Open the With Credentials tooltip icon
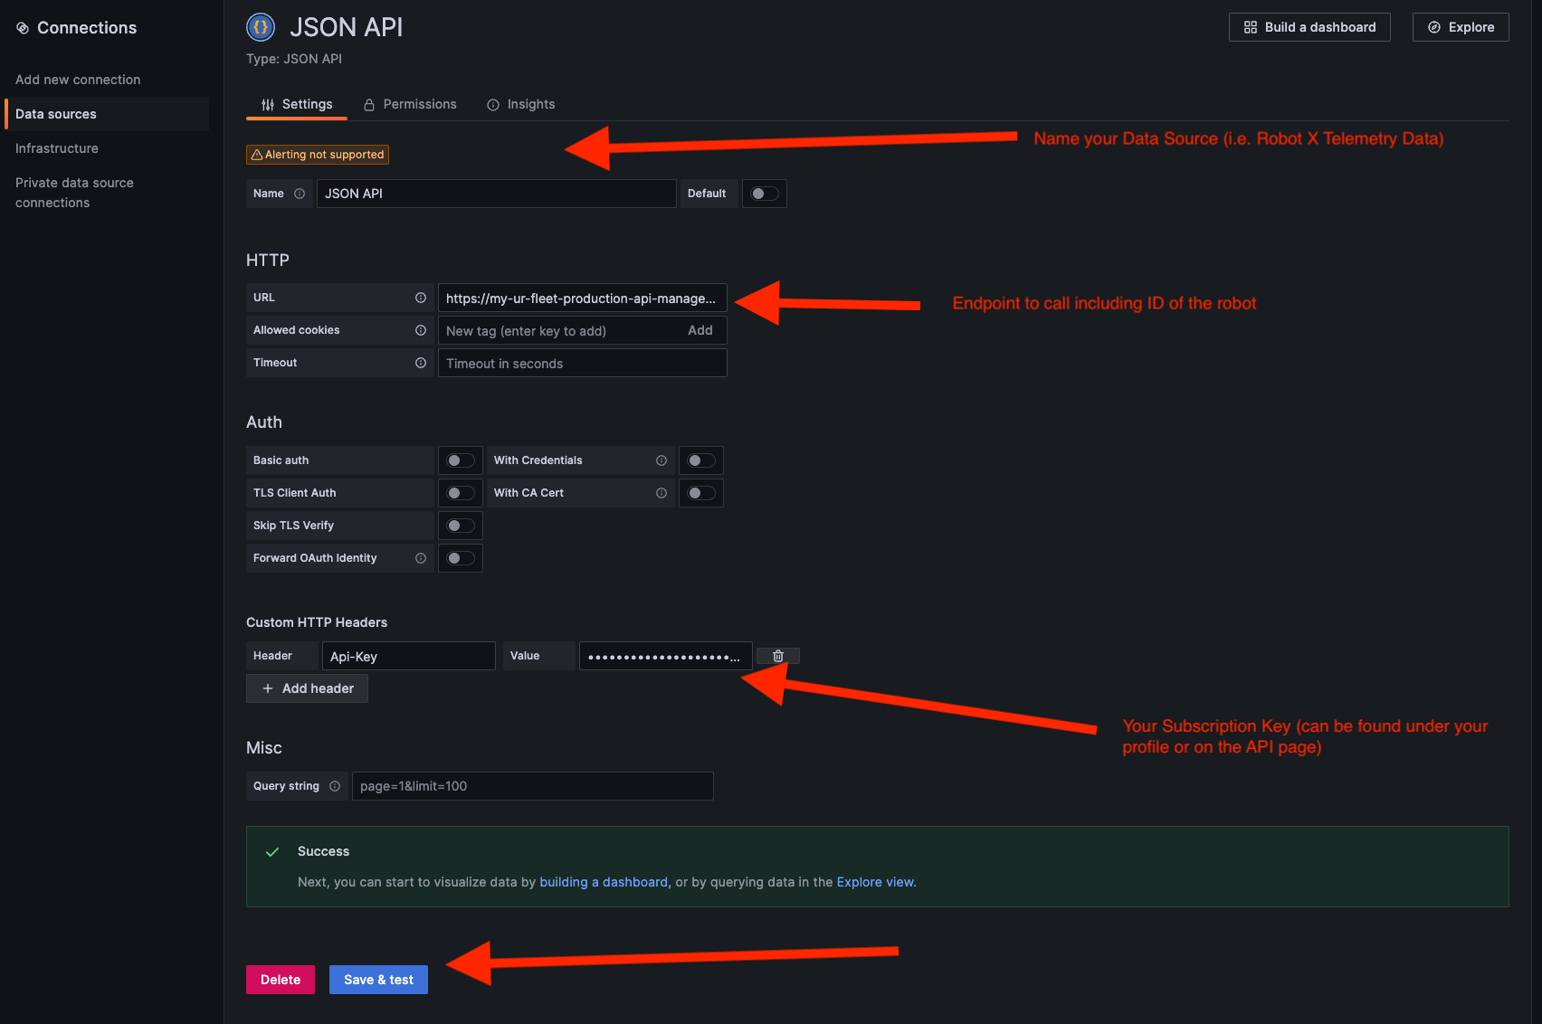This screenshot has height=1024, width=1542. pos(662,460)
